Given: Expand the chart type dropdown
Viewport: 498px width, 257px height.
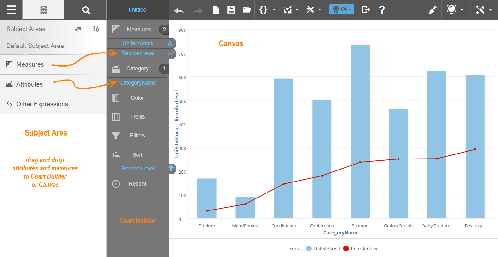Looking at the screenshot, I should (x=291, y=10).
